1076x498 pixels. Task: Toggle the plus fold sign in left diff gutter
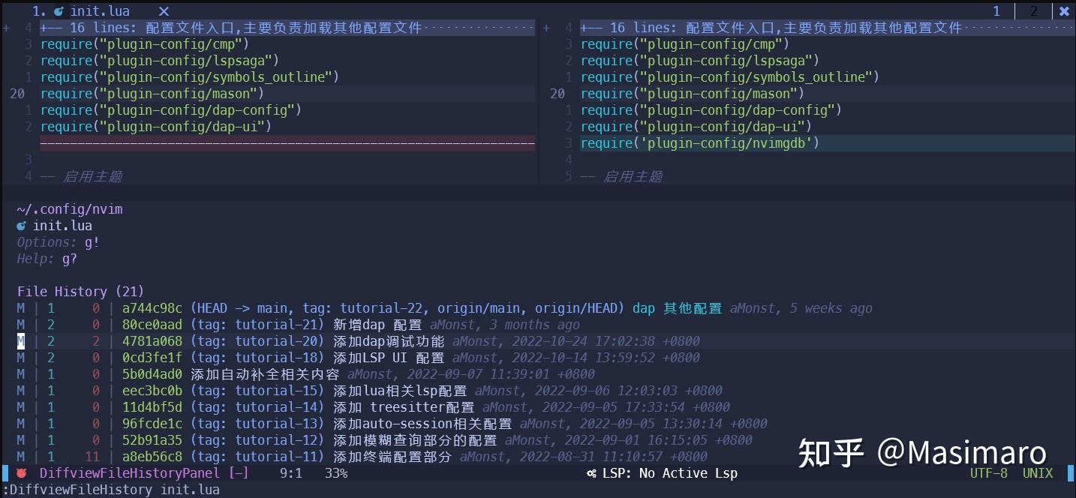[x=6, y=27]
